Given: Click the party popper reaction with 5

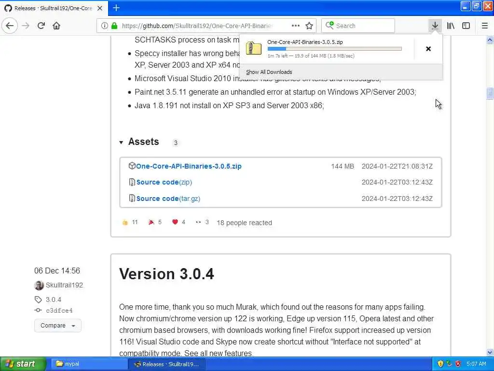Looking at the screenshot, I should (x=155, y=222).
